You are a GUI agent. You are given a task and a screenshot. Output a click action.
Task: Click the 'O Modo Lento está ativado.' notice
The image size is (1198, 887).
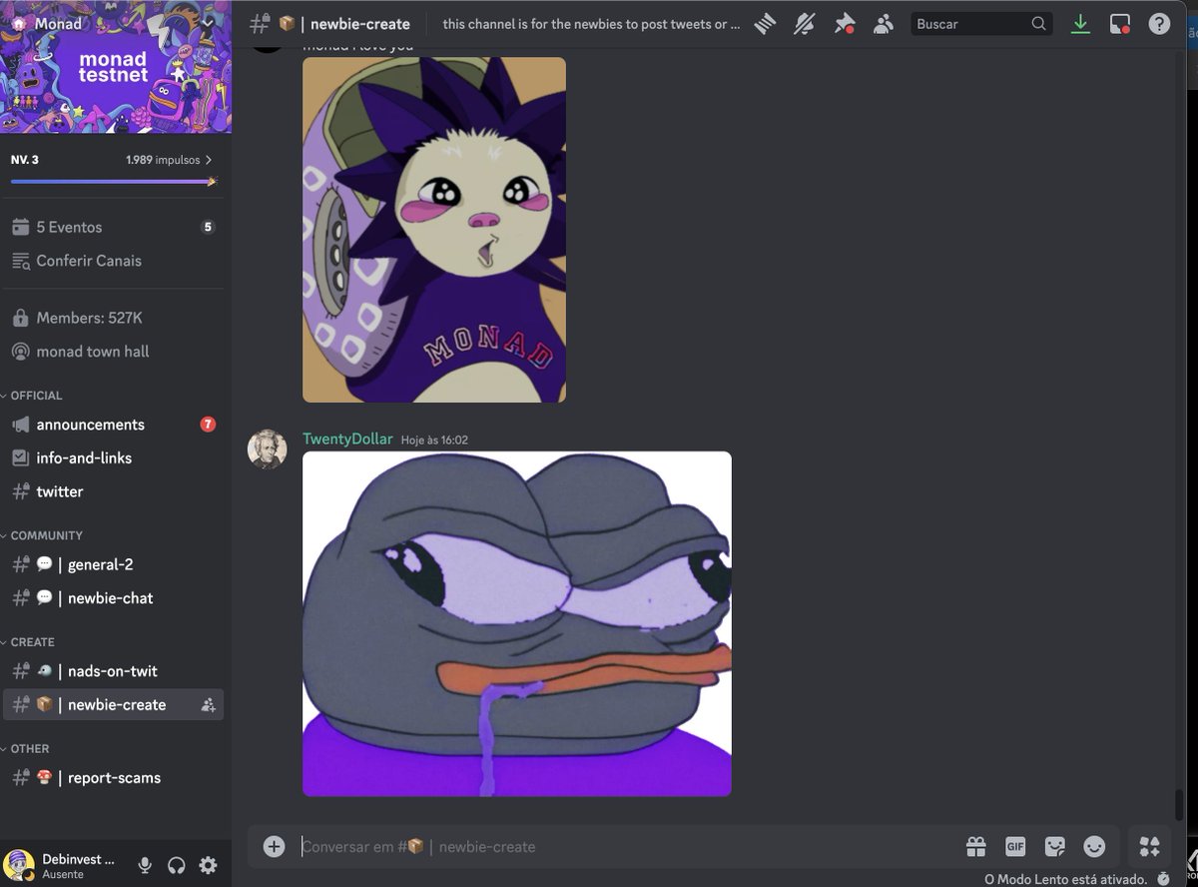(x=1066, y=879)
